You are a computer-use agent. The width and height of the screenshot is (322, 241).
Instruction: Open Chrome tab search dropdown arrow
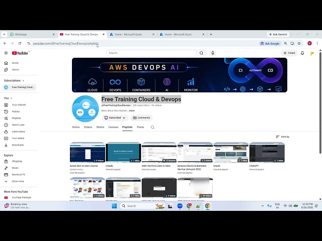coord(4,35)
